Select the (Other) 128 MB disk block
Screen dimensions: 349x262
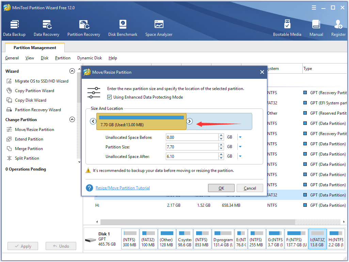tap(167, 239)
